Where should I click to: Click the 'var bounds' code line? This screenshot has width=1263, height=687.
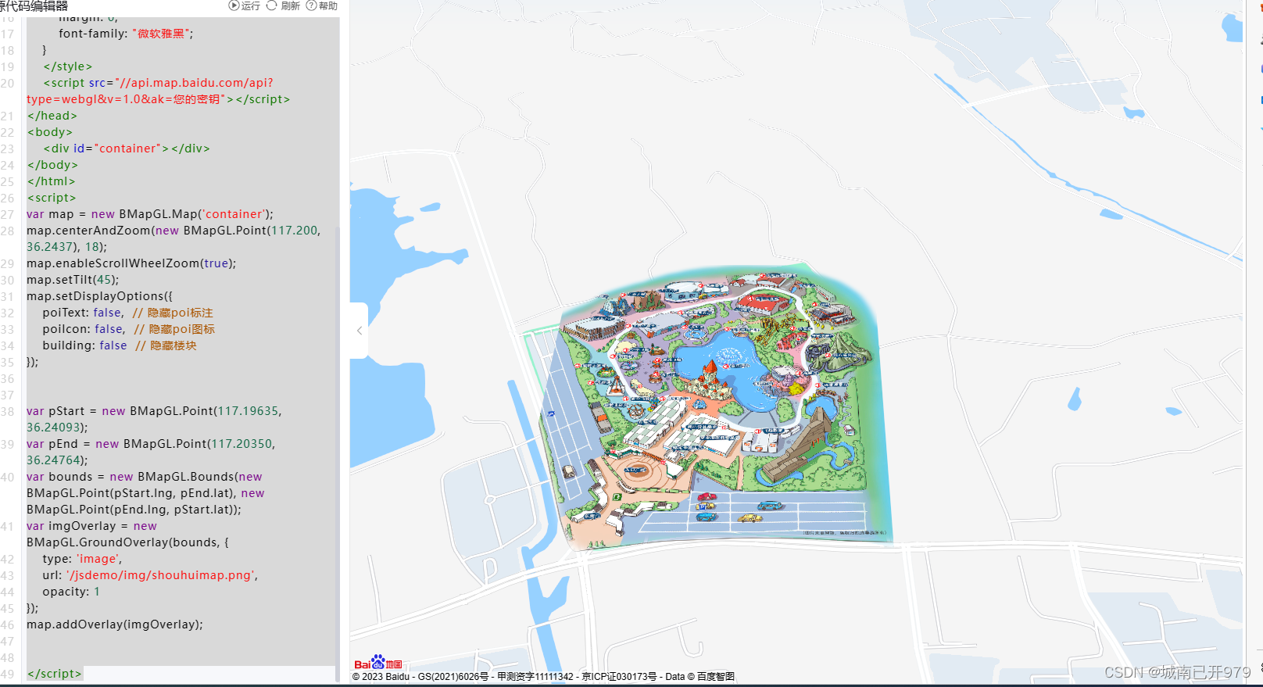(145, 493)
